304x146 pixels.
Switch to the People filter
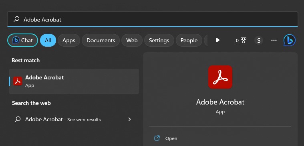click(x=189, y=40)
